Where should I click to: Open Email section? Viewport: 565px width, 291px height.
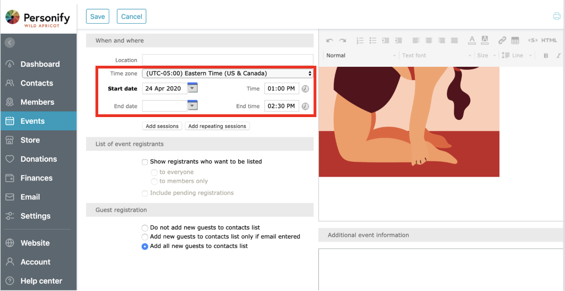pyautogui.click(x=38, y=197)
